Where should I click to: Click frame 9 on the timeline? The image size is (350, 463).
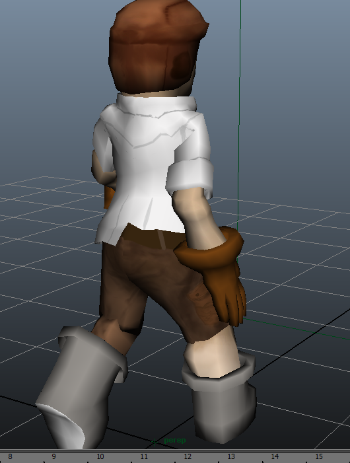pos(53,456)
